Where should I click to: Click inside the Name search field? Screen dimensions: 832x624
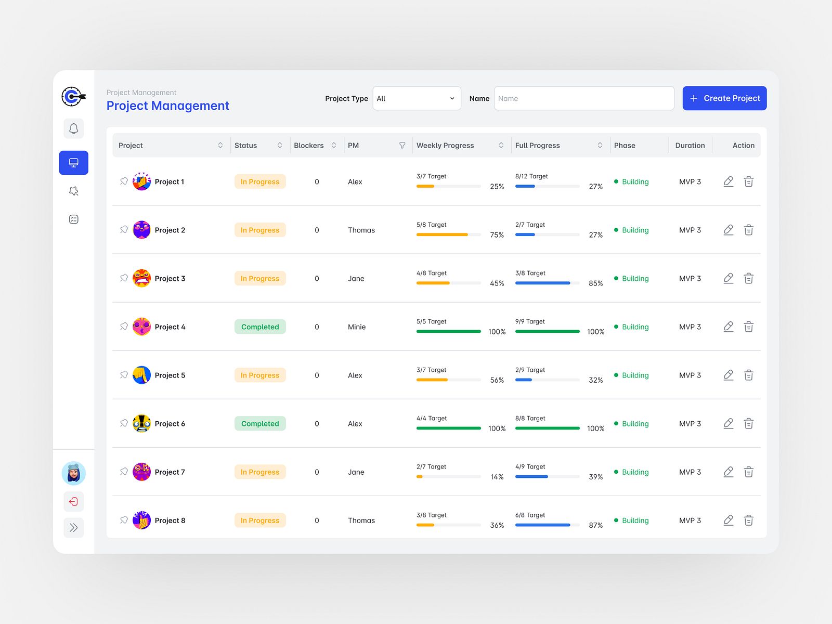583,98
